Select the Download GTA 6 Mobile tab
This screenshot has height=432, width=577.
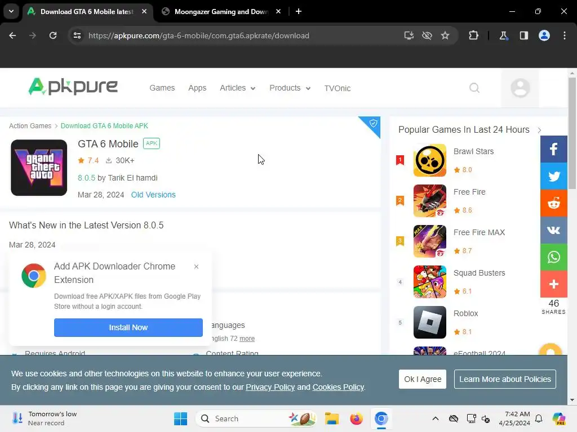point(87,11)
